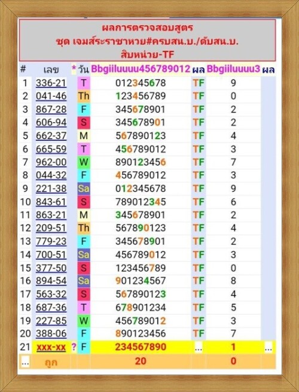Open the 336-21 number link
This screenshot has width=299, height=392.
(x=51, y=83)
